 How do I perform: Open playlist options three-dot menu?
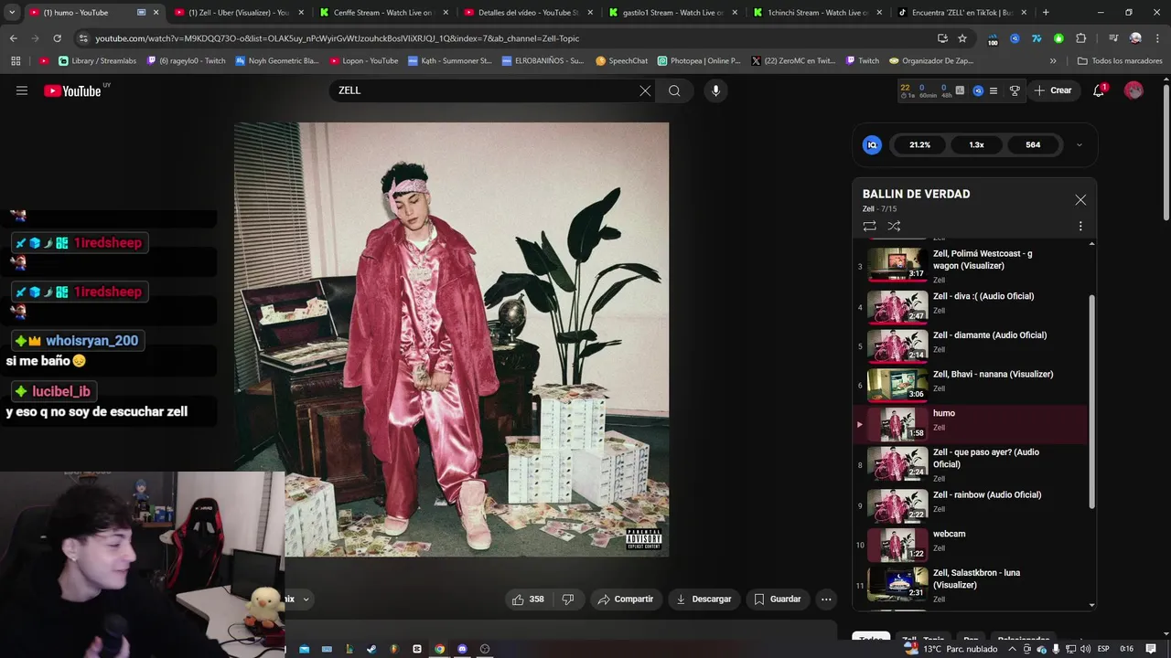point(1080,226)
